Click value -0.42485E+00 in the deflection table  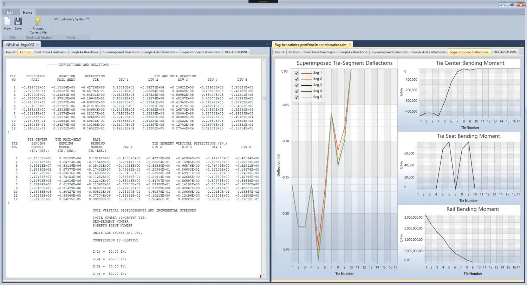tap(33, 87)
